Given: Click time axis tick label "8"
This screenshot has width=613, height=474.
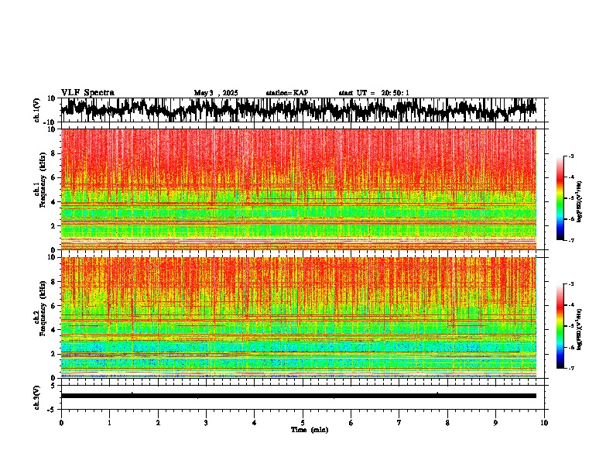Looking at the screenshot, I should 447,423.
